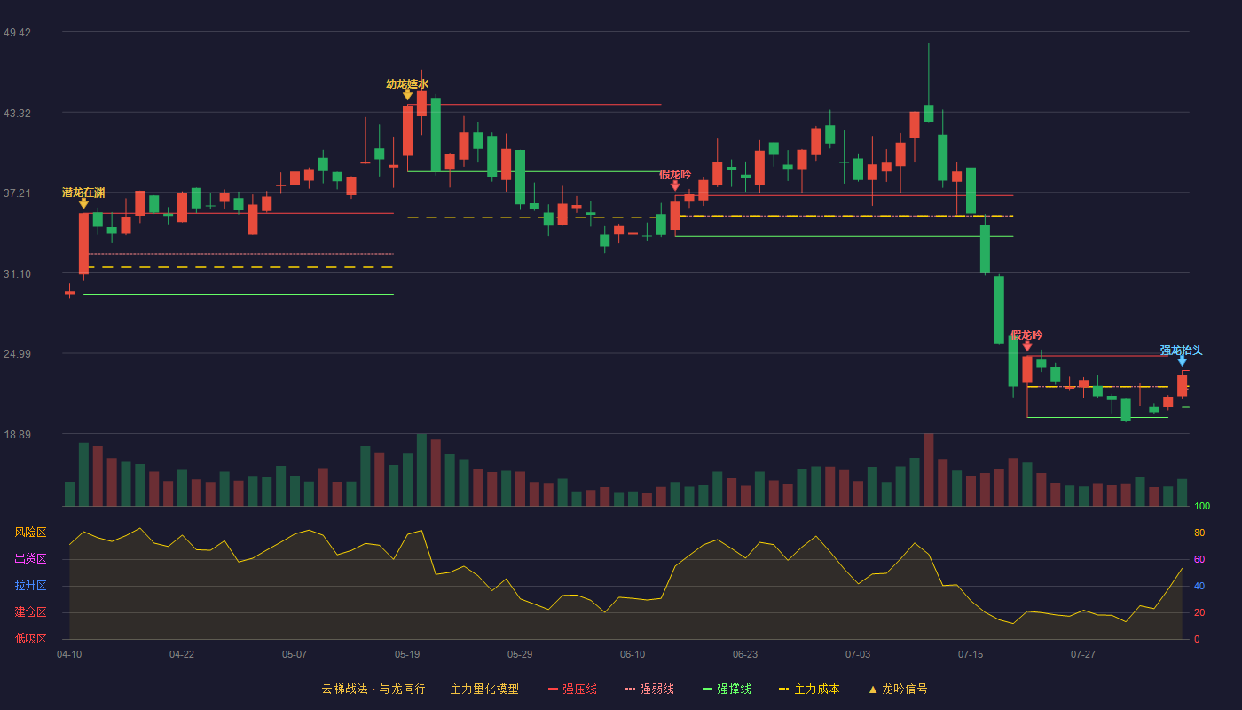Screen dimensions: 1242x710
Task: Click the 31.10 price axis label
Action: pyautogui.click(x=17, y=274)
